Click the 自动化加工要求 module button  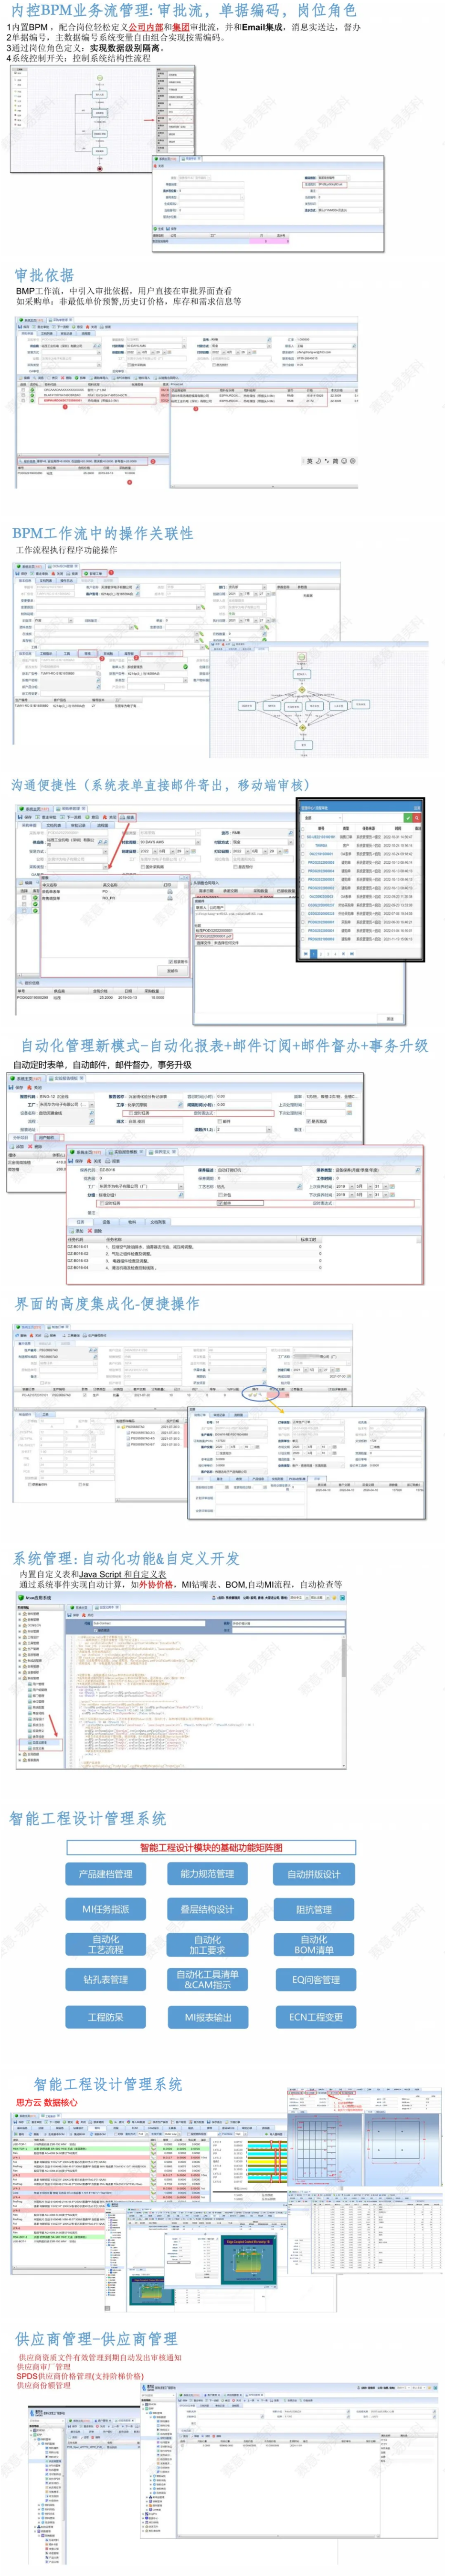207,1944
